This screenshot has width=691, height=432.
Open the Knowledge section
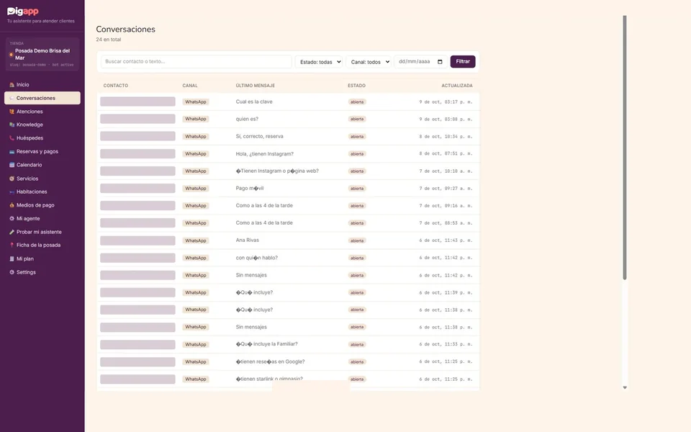click(42, 125)
